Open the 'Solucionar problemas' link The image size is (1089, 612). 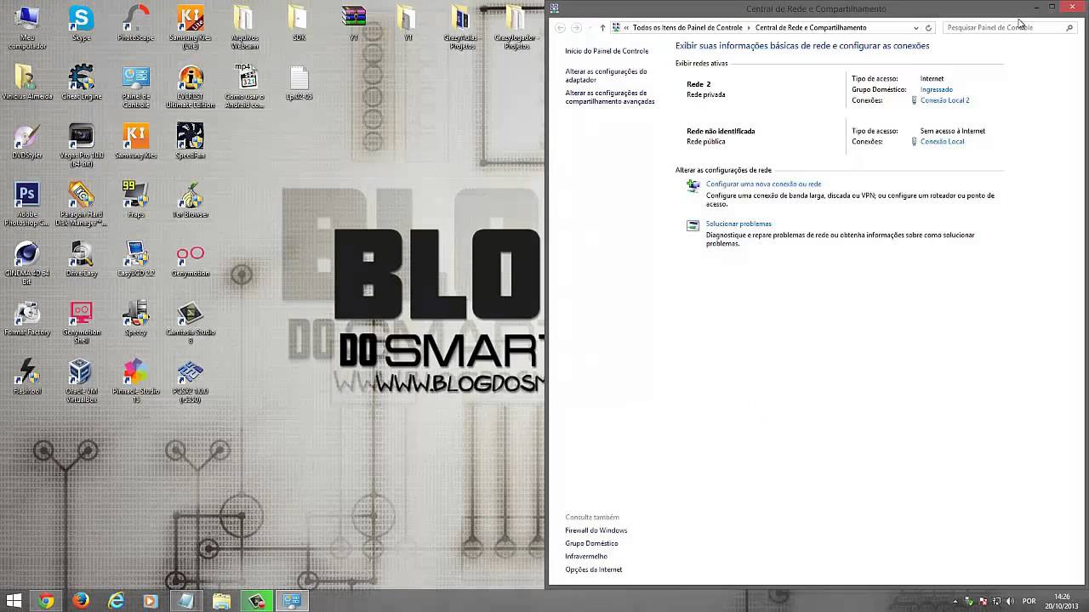click(738, 224)
